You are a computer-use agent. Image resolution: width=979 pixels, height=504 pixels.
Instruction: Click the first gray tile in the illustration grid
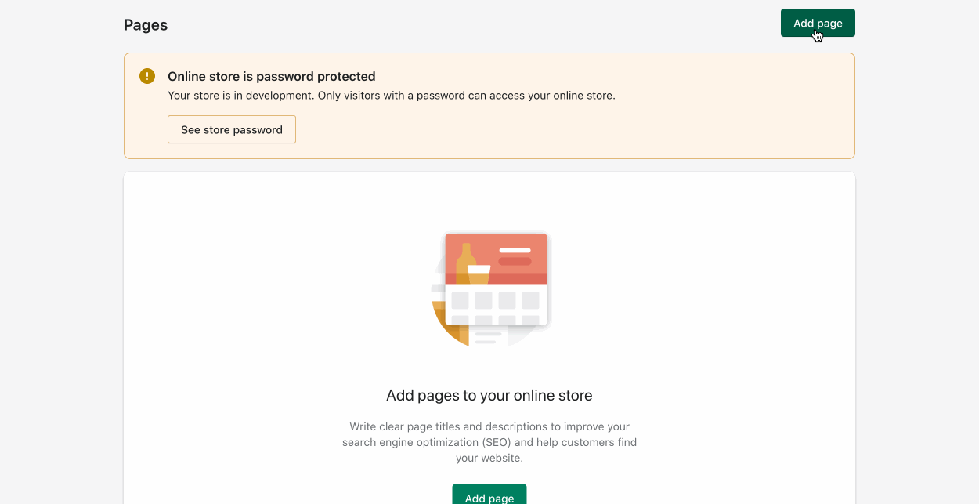[460, 300]
